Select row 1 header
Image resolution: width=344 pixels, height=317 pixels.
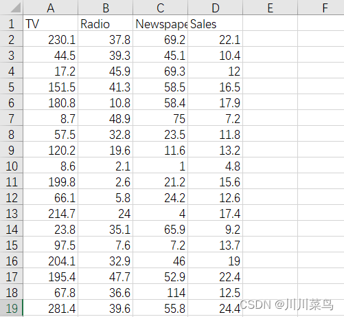pyautogui.click(x=12, y=23)
